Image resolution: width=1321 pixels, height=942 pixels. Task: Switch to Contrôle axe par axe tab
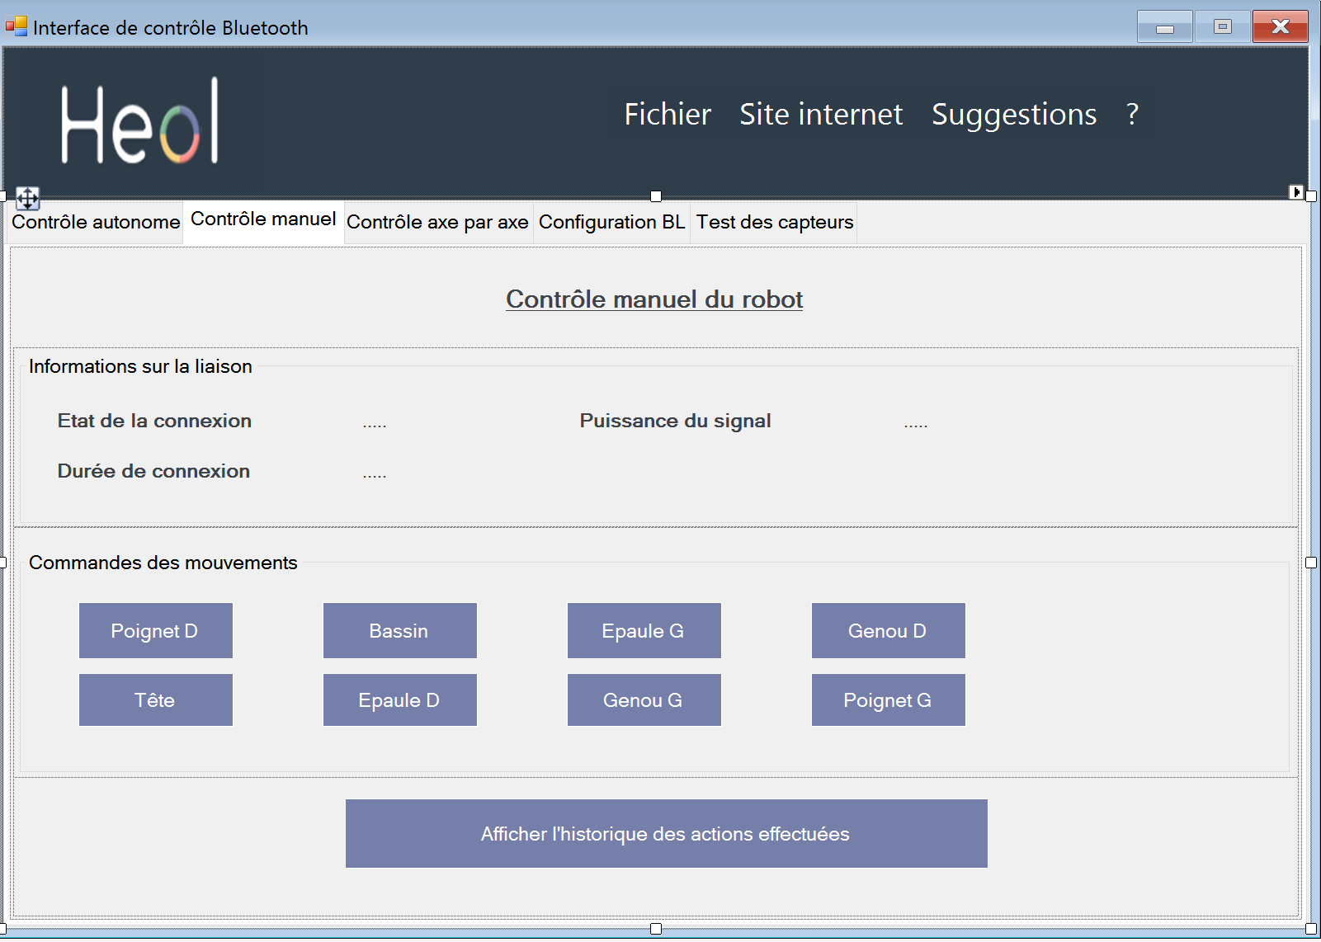tap(437, 223)
